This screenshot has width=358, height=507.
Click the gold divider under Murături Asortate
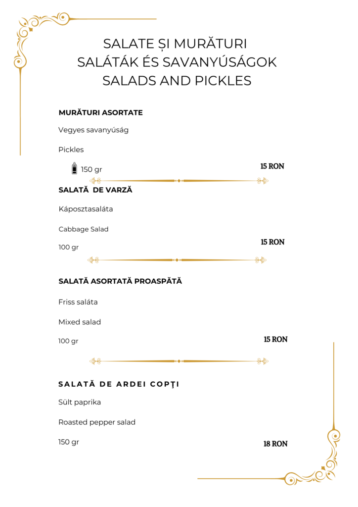coord(179,181)
